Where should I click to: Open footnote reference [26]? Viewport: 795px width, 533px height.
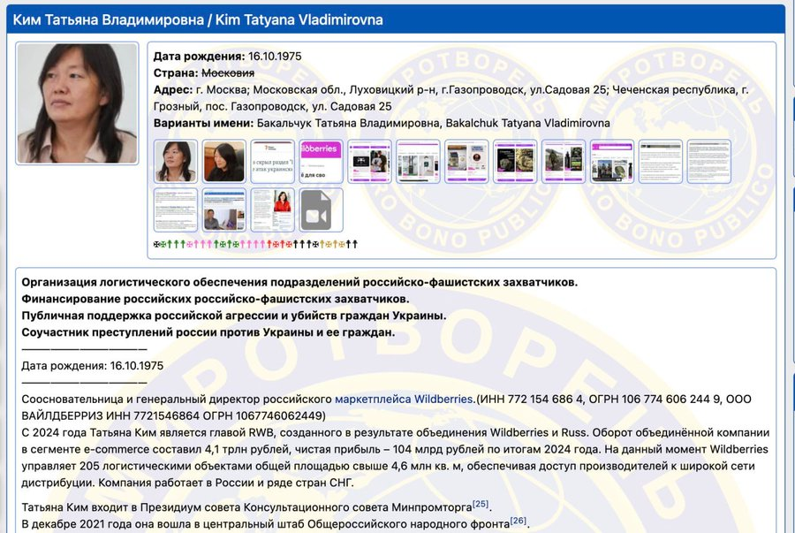[x=519, y=521]
